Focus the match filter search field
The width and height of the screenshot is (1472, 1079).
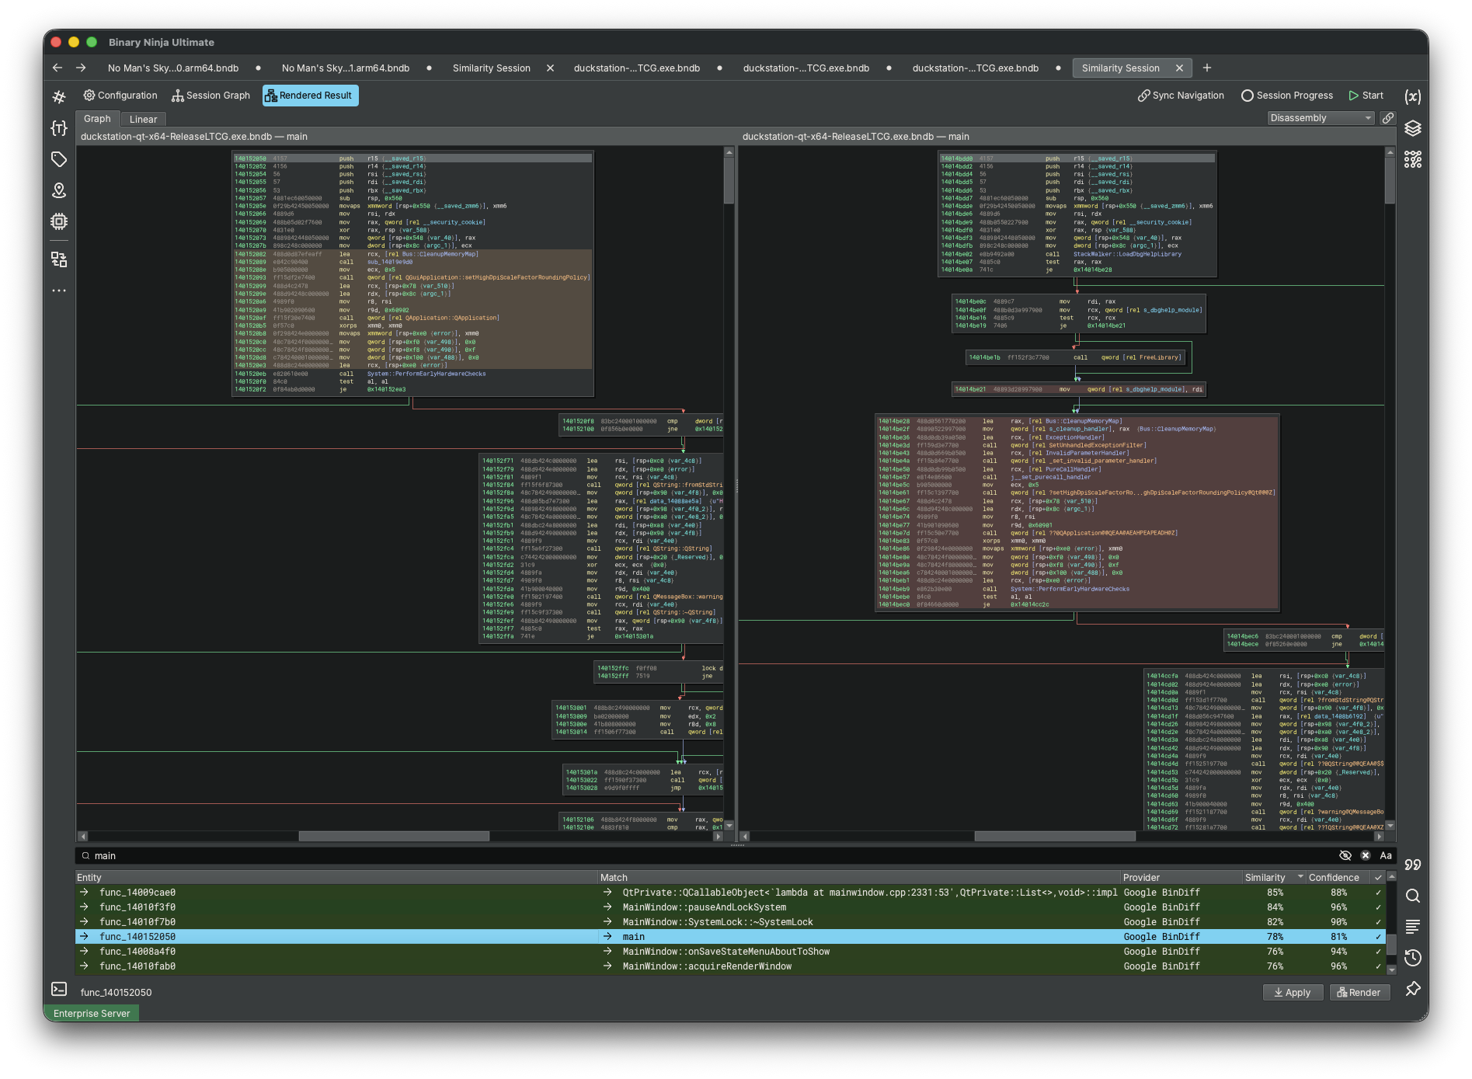tap(707, 855)
